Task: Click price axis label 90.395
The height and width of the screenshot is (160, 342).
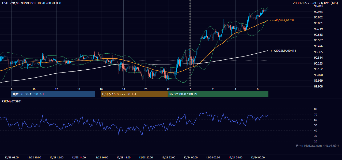Action: pyautogui.click(x=318, y=52)
